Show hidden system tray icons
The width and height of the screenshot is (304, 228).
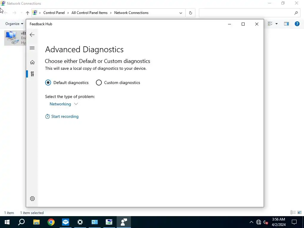251,222
